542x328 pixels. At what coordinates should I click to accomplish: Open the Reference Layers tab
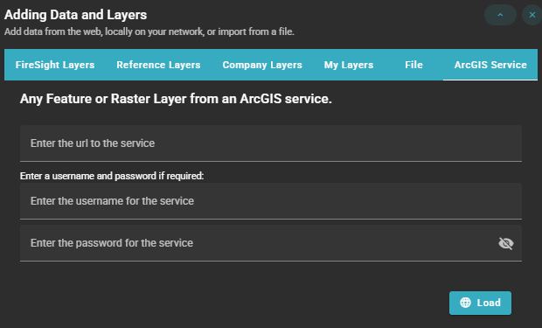(158, 65)
